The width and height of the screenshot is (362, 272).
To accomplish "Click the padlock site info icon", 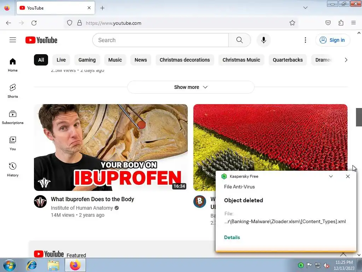I will (x=80, y=23).
